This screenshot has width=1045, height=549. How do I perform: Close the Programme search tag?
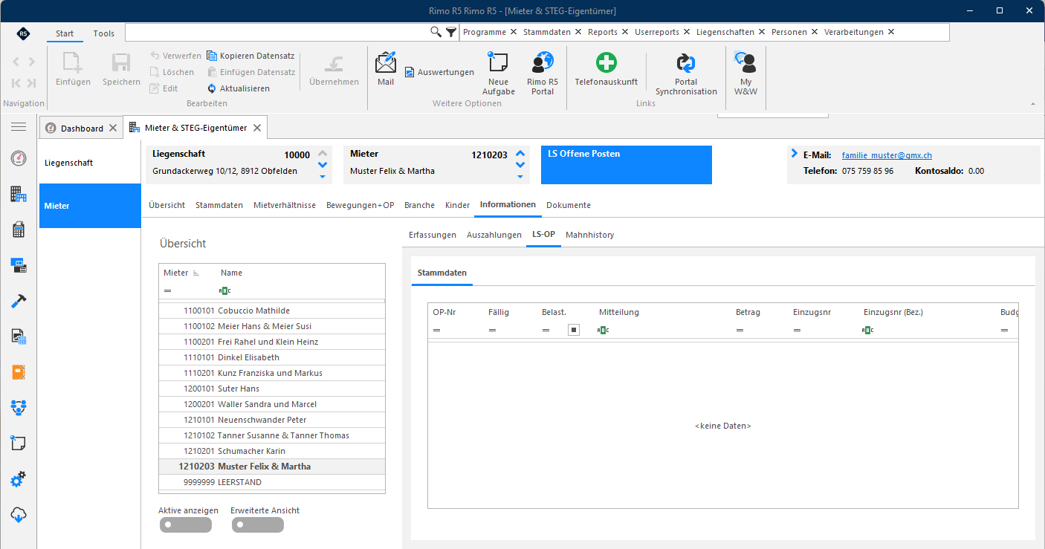pyautogui.click(x=514, y=32)
